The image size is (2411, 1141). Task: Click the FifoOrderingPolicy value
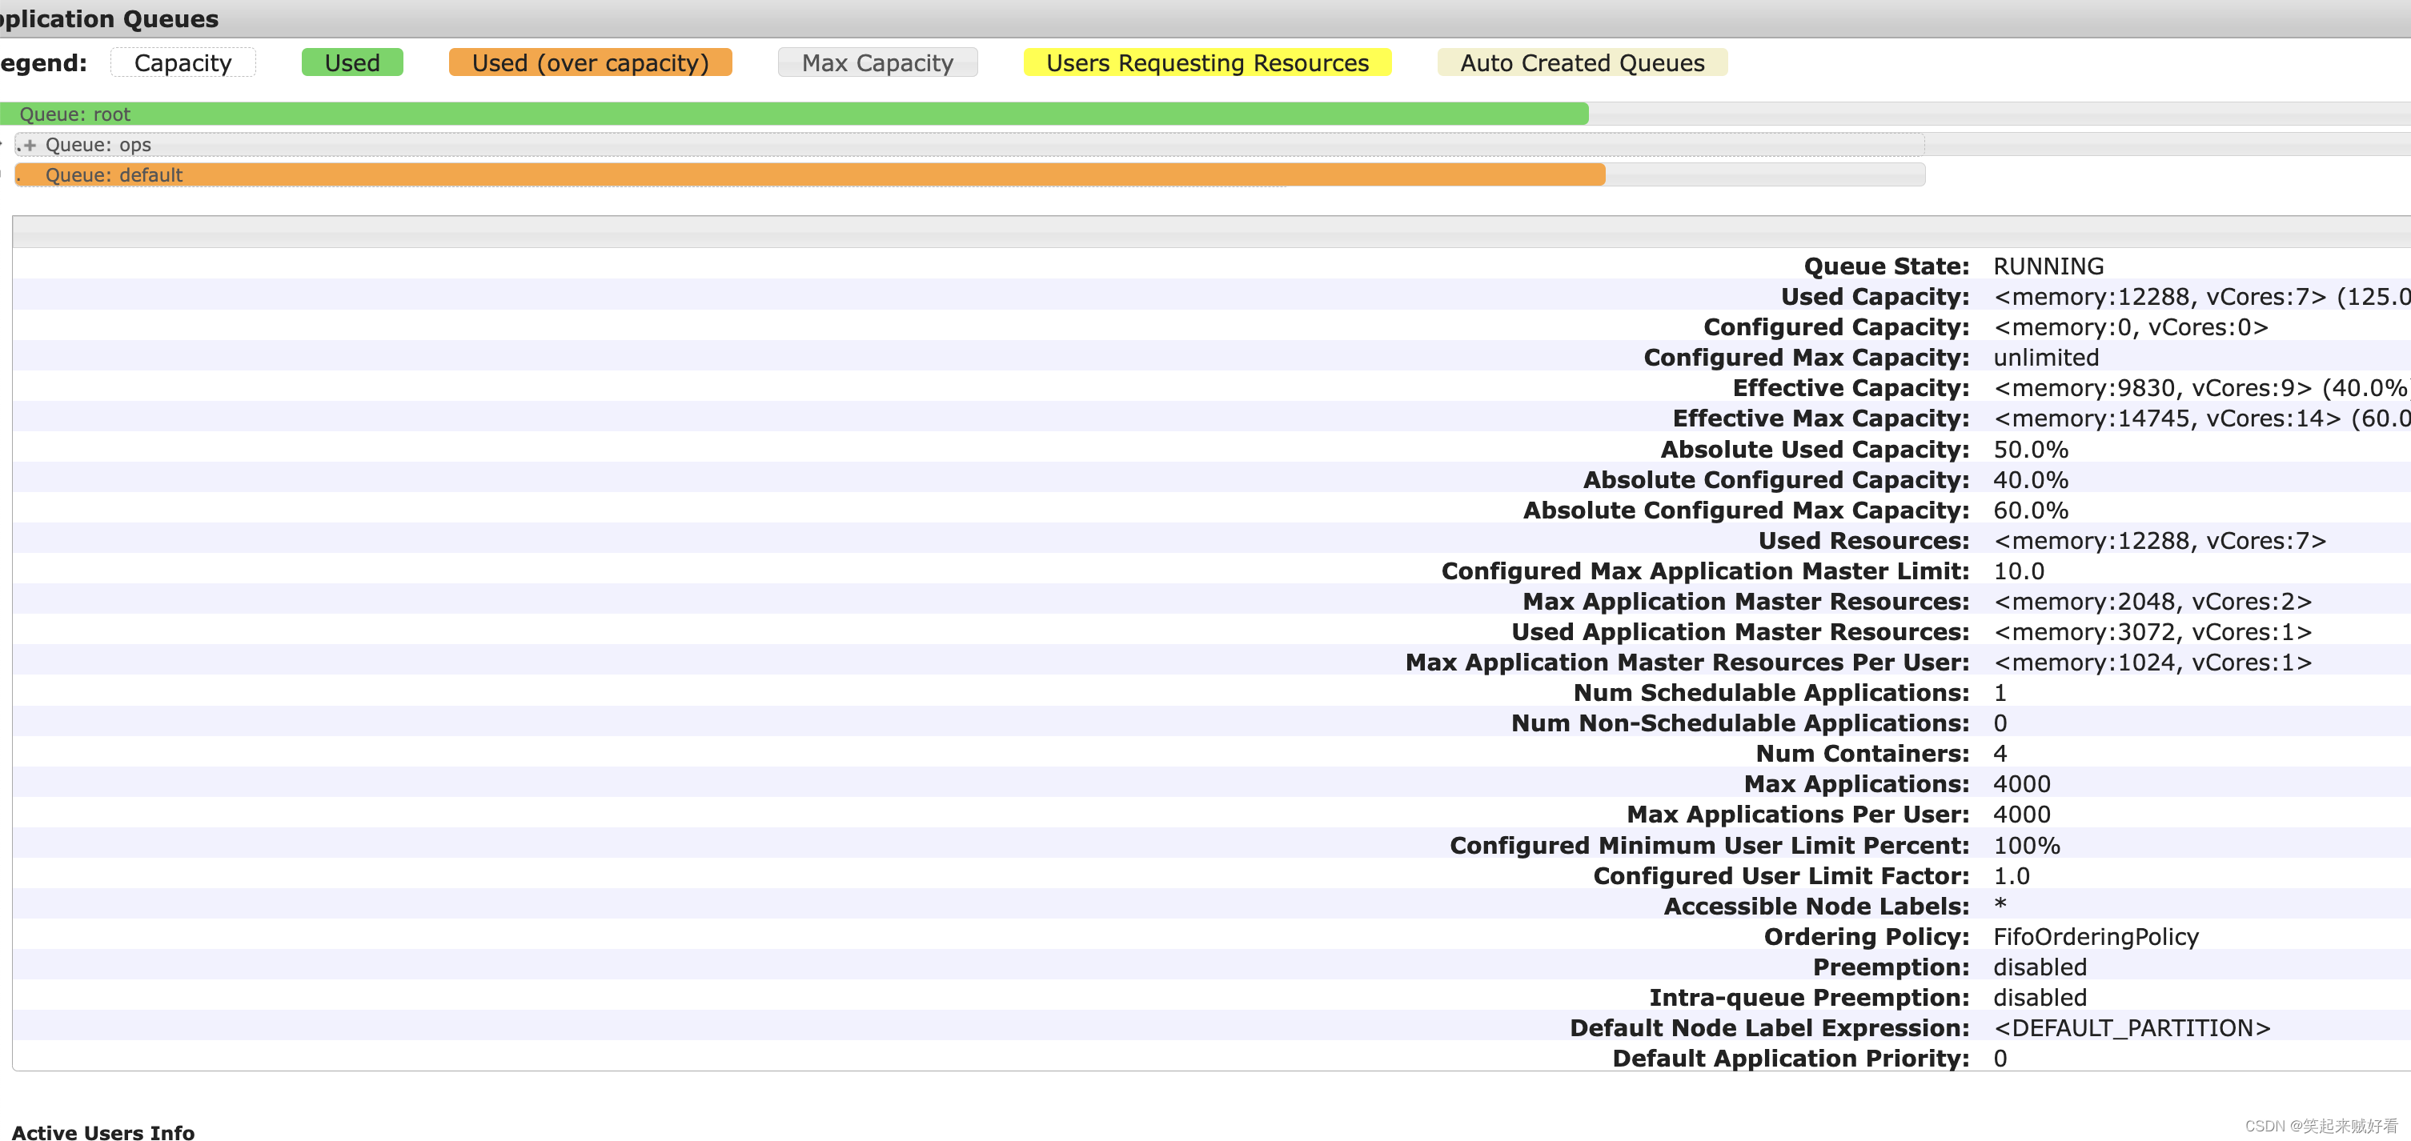pyautogui.click(x=2096, y=937)
